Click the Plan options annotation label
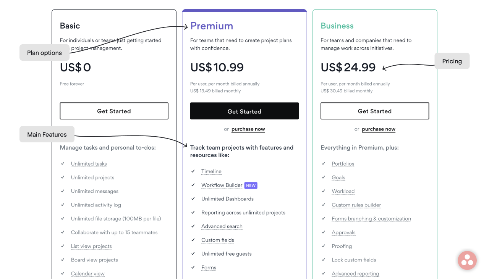 coord(44,53)
